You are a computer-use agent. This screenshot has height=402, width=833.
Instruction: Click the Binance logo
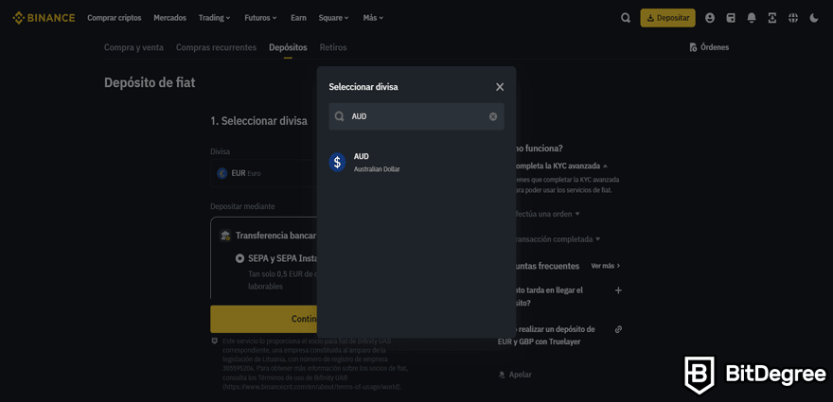[44, 18]
